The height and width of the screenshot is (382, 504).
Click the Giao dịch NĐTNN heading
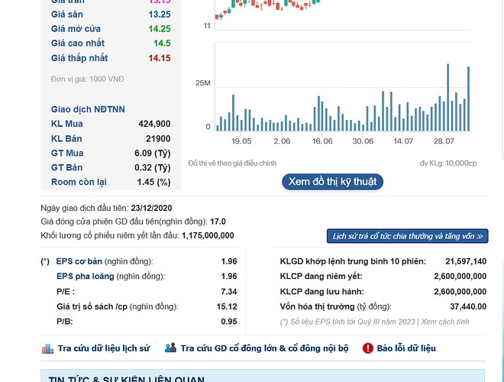88,109
